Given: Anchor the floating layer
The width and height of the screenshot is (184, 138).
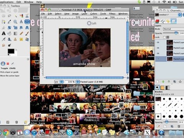Looking at the screenshot, I should click(180, 82).
